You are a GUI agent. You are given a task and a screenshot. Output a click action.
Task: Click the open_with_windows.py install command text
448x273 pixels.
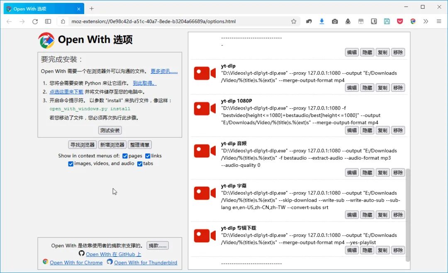click(x=90, y=109)
